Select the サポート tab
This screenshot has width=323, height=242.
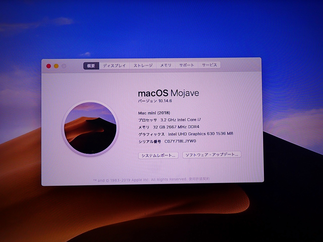187,65
